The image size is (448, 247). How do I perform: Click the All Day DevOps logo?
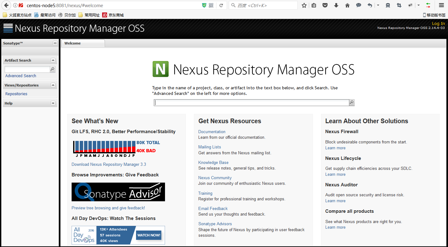click(84, 235)
